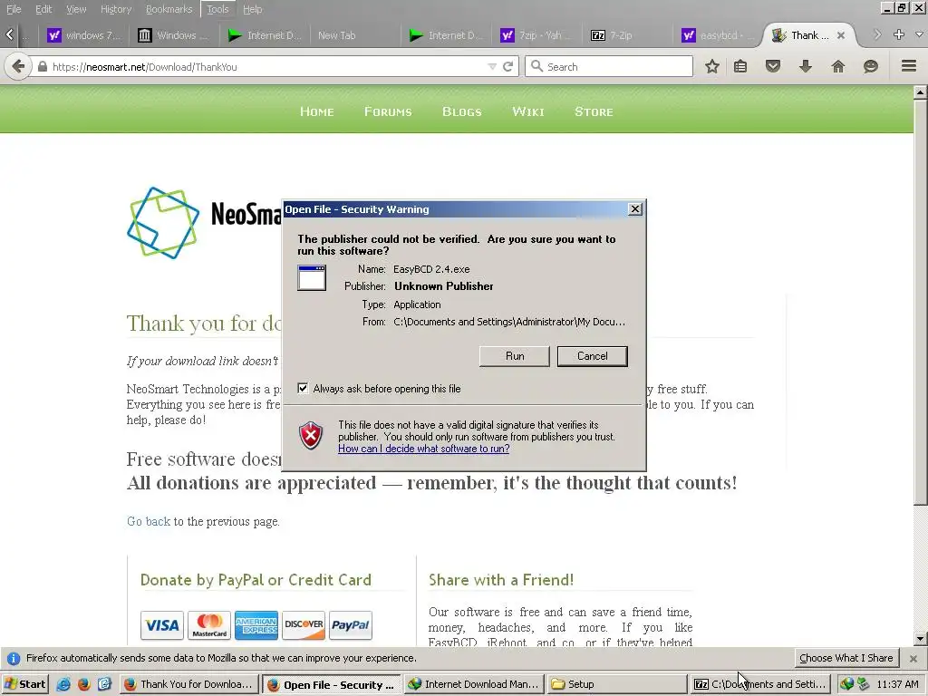The image size is (928, 696).
Task: Click in the Search box
Action: pos(609,66)
